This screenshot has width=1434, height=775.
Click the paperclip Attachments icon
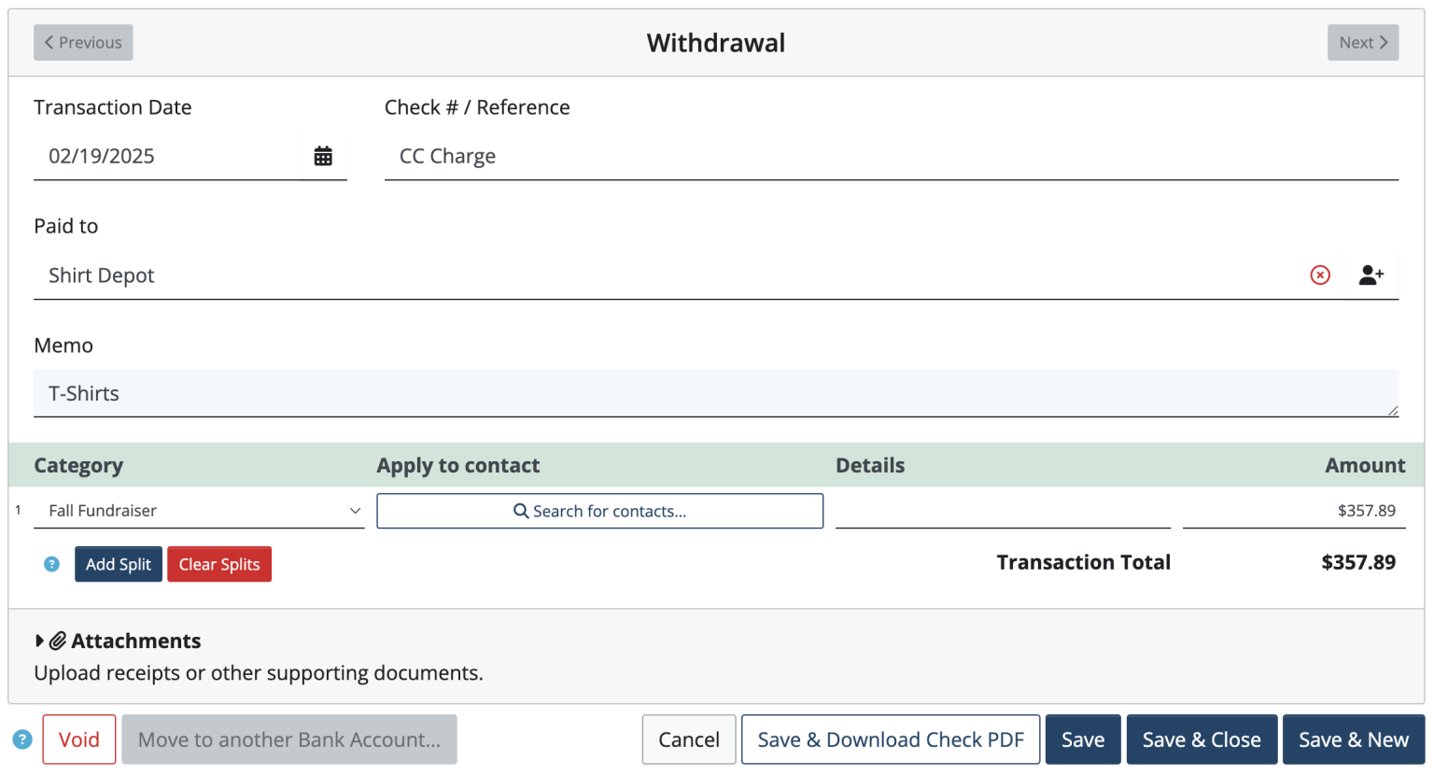[58, 641]
